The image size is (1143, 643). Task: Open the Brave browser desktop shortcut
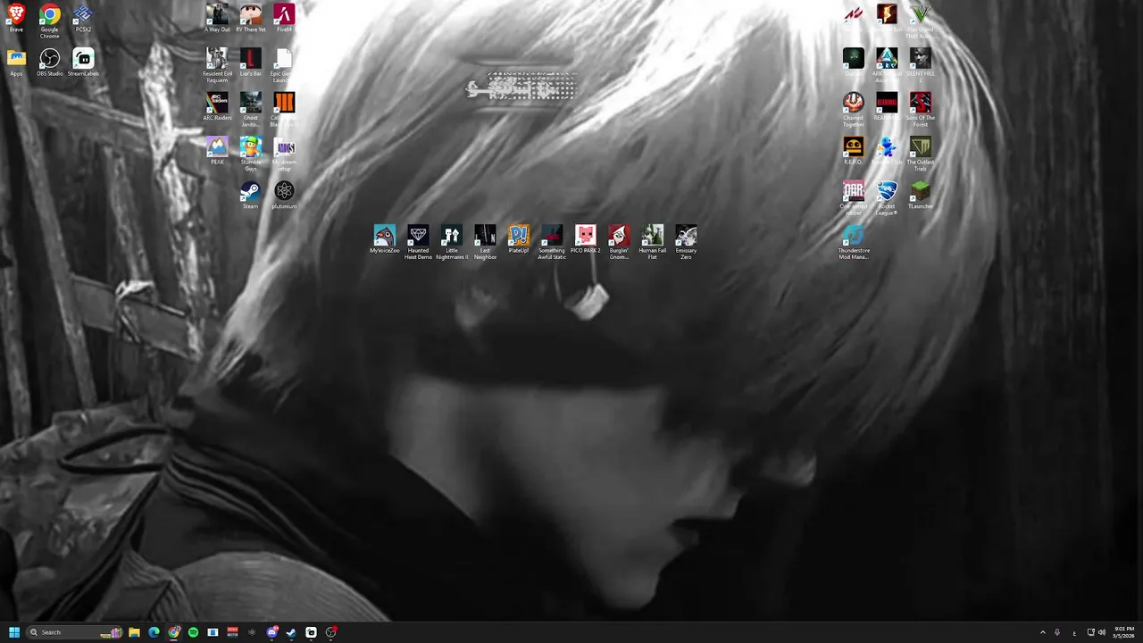(x=16, y=19)
